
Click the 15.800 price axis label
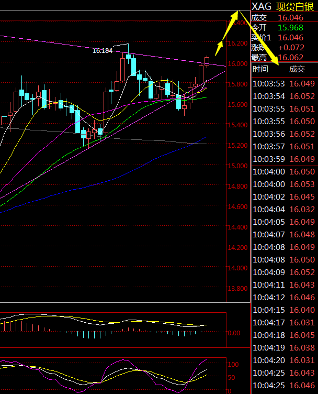point(237,84)
